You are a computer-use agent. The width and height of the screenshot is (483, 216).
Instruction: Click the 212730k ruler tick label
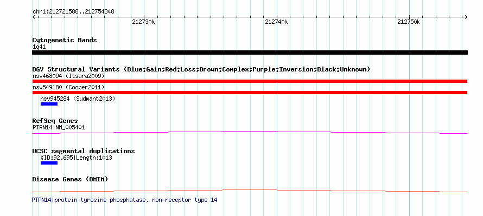click(x=143, y=22)
